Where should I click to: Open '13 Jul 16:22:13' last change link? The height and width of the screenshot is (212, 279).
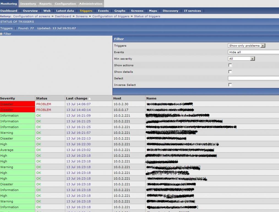(x=78, y=138)
